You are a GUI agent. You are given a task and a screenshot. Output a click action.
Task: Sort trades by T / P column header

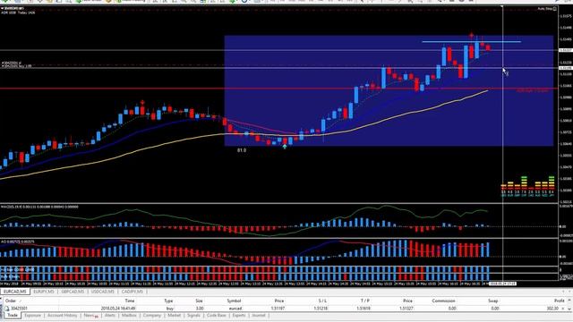[365, 301]
